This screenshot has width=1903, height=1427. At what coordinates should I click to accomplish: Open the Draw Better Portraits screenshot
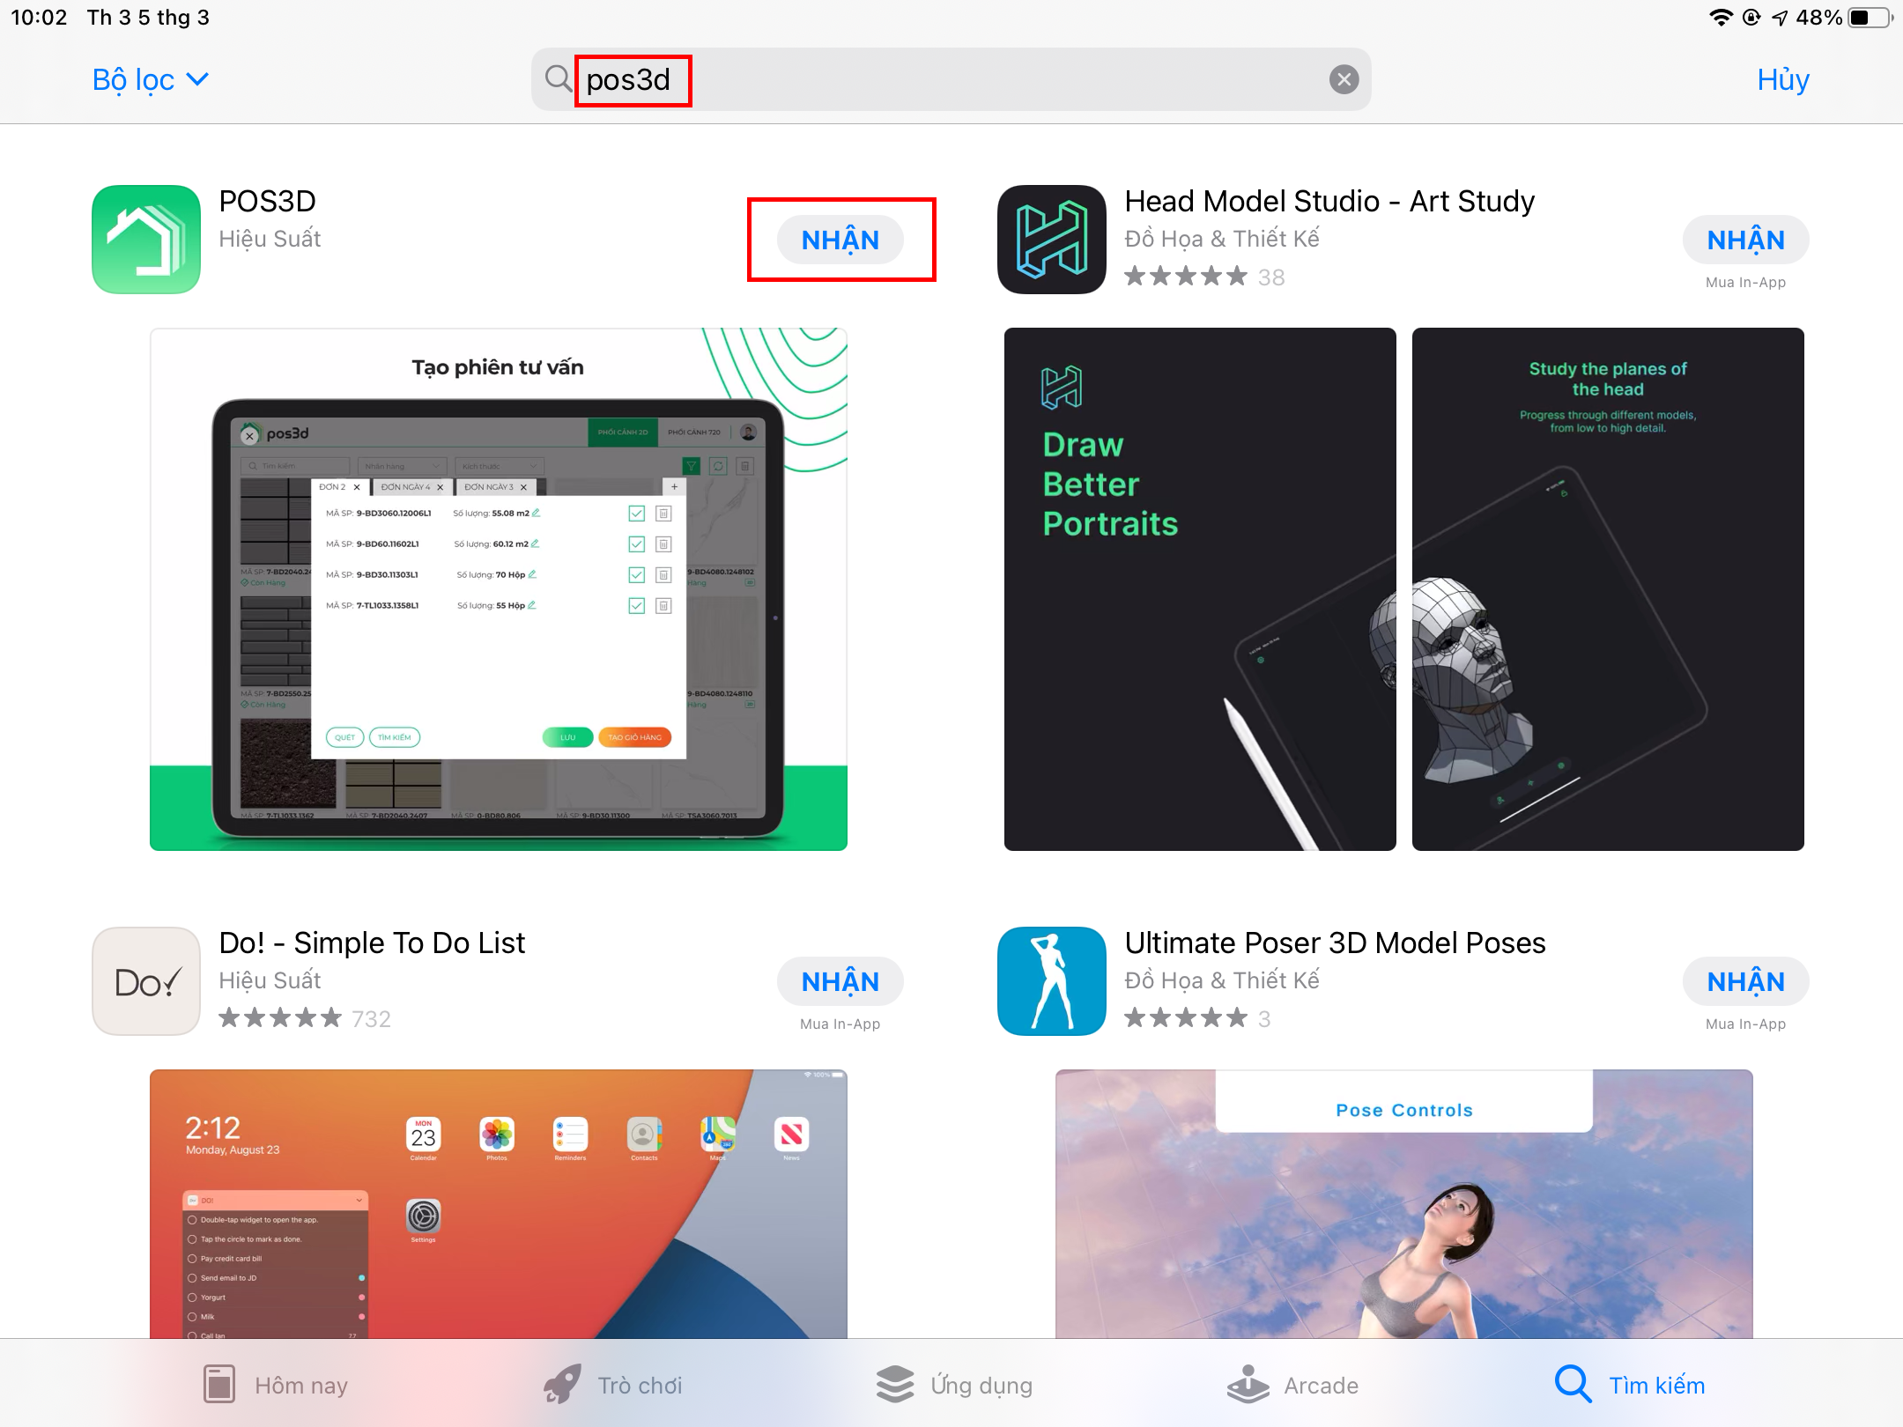(1199, 588)
